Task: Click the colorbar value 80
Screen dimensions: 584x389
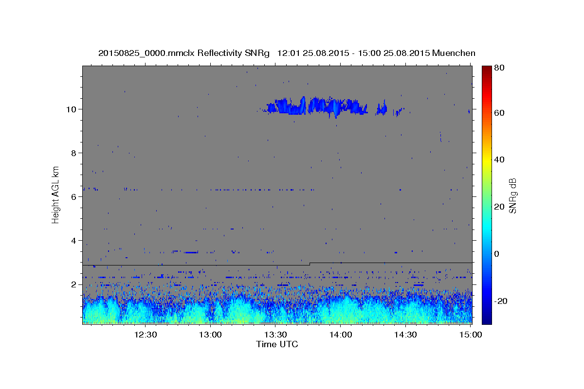Action: pyautogui.click(x=500, y=68)
